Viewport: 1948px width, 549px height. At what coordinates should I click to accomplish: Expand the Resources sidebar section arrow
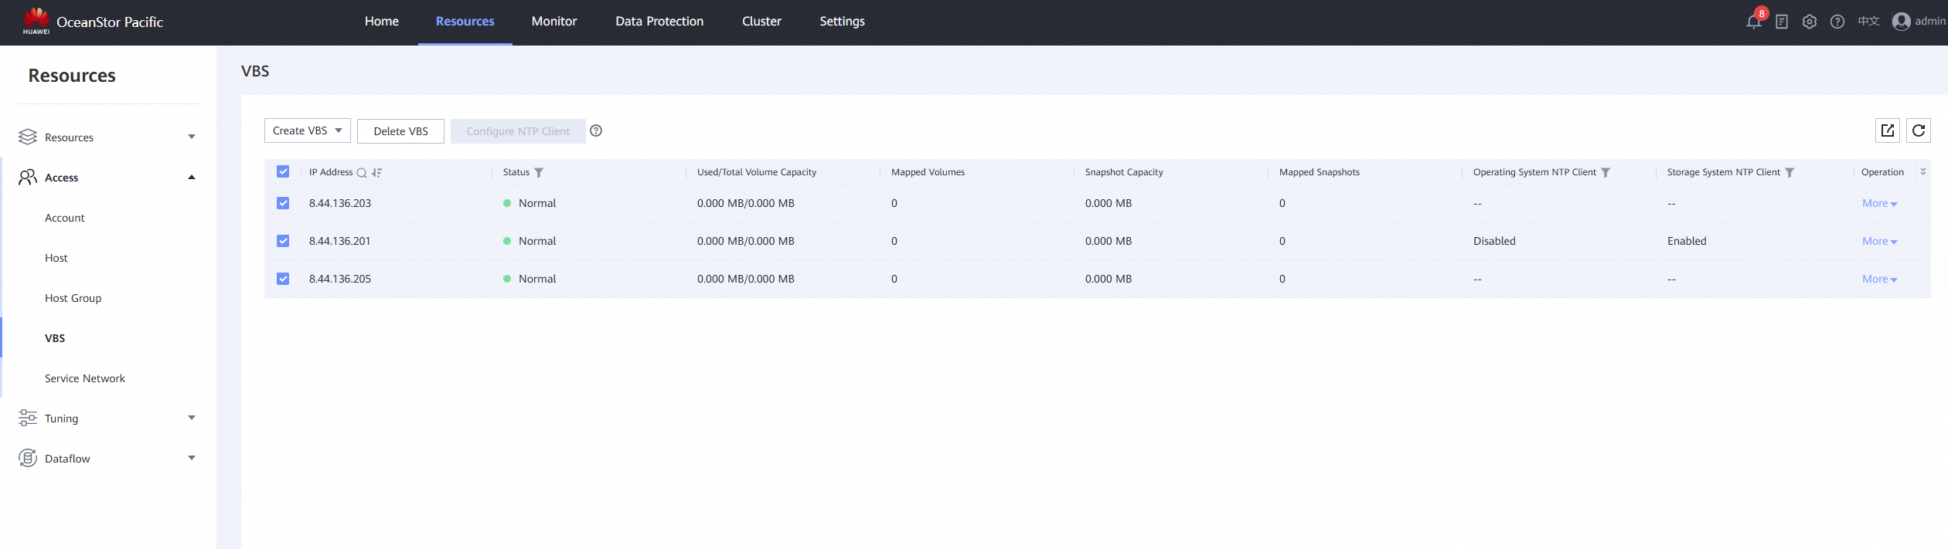(192, 137)
